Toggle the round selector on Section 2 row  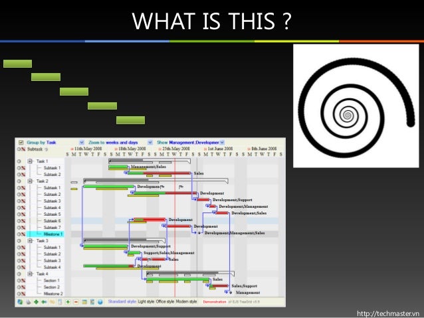(19, 287)
